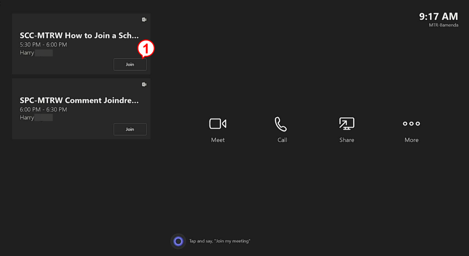Start a new meeting with Meet camera icon
This screenshot has height=256, width=469.
(x=218, y=124)
